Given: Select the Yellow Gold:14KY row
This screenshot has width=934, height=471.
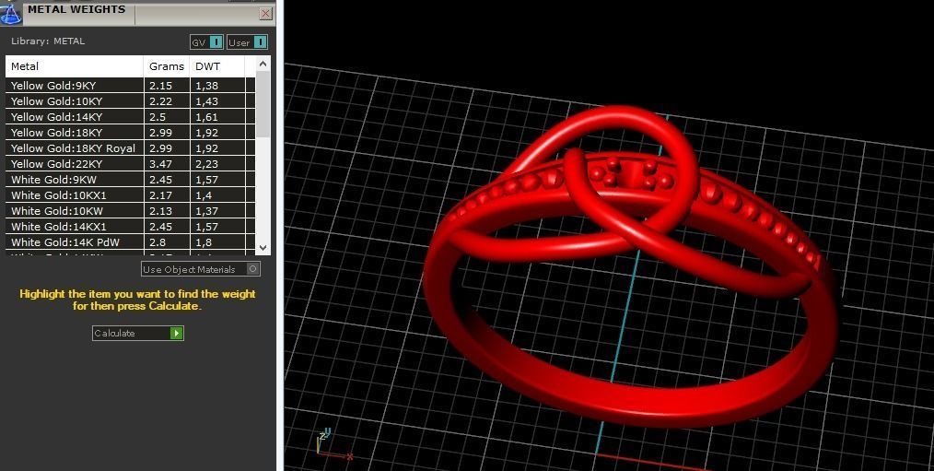Looking at the screenshot, I should coord(131,117).
